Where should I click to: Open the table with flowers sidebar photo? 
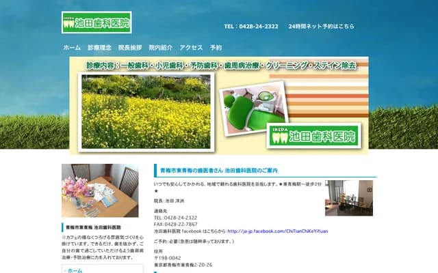click(x=100, y=190)
